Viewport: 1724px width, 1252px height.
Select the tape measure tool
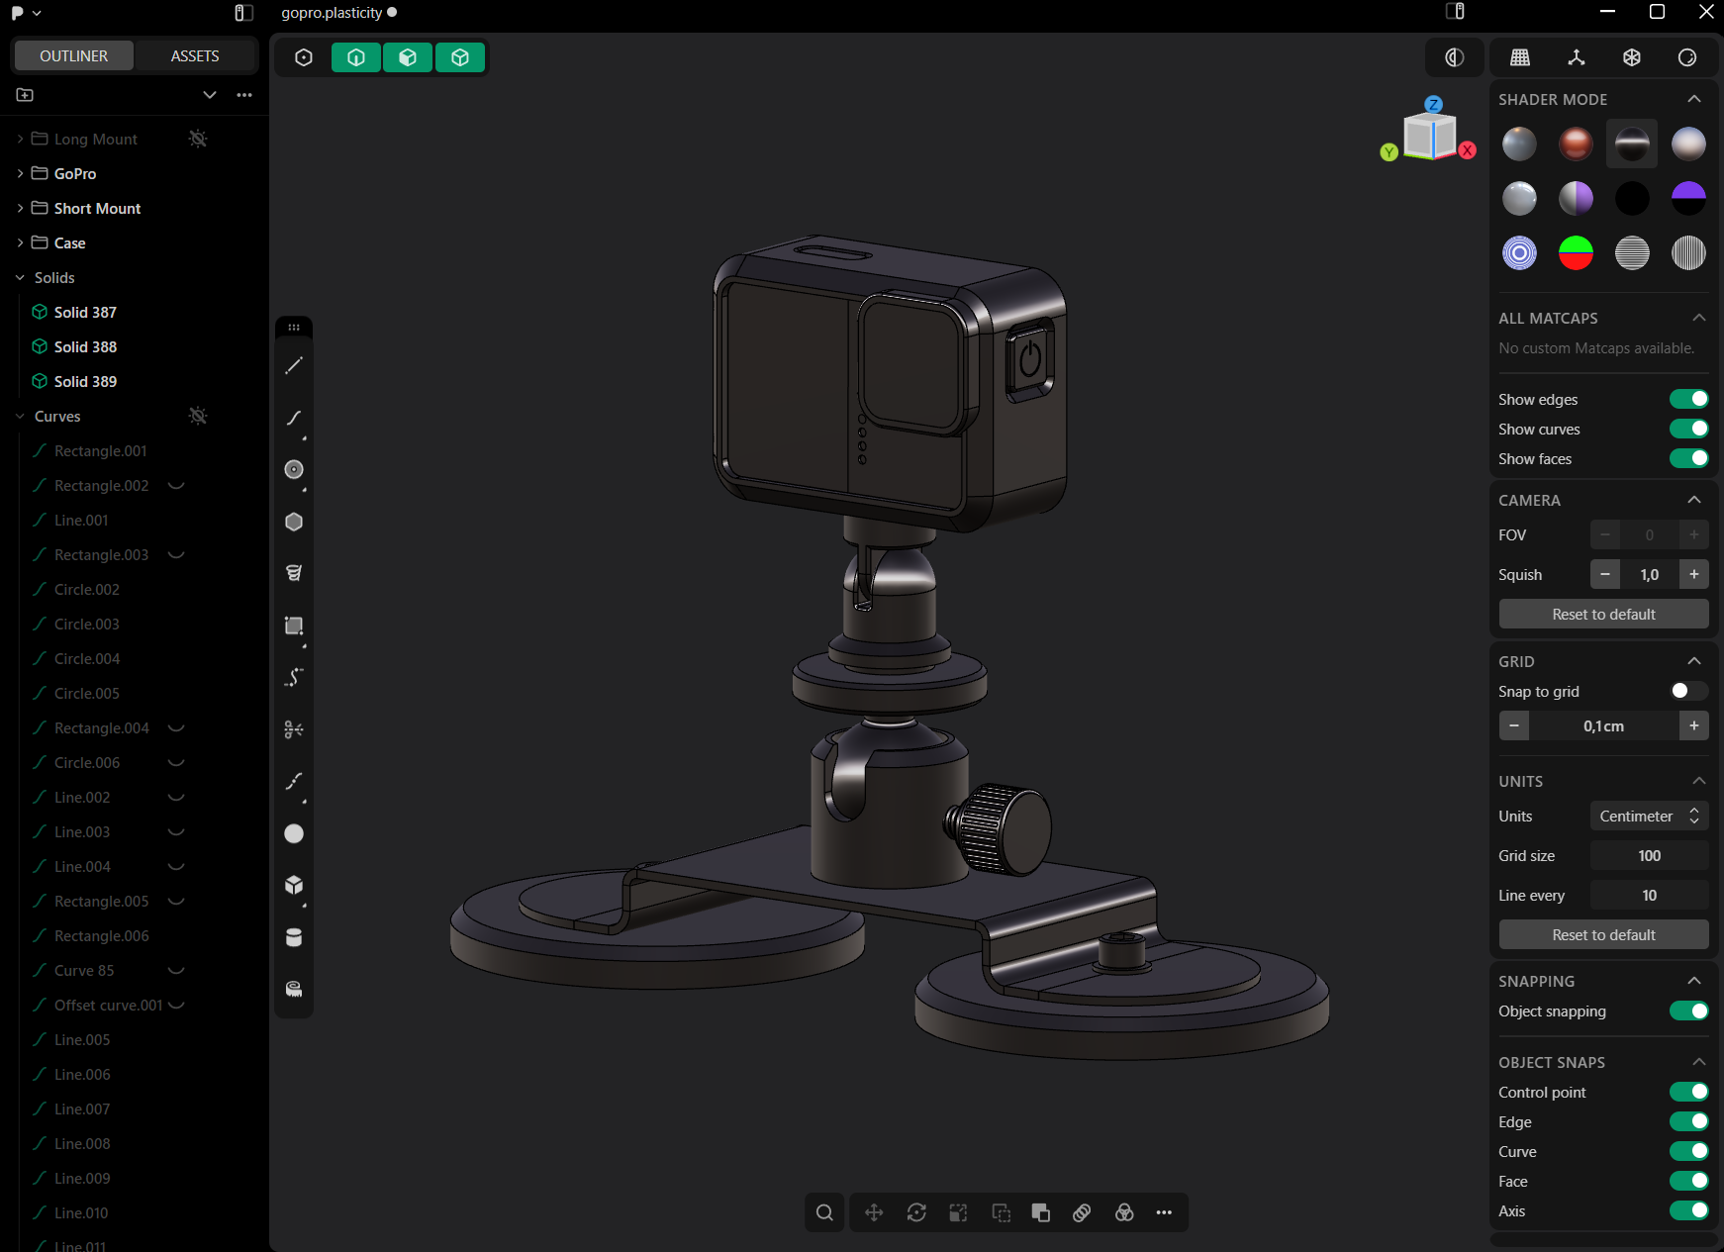tap(294, 989)
